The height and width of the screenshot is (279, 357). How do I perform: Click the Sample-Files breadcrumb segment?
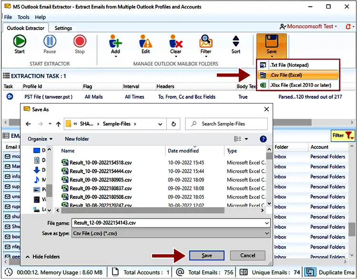click(x=117, y=124)
